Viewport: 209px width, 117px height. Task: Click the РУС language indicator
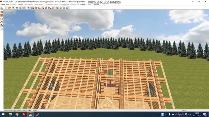[x=190, y=114]
